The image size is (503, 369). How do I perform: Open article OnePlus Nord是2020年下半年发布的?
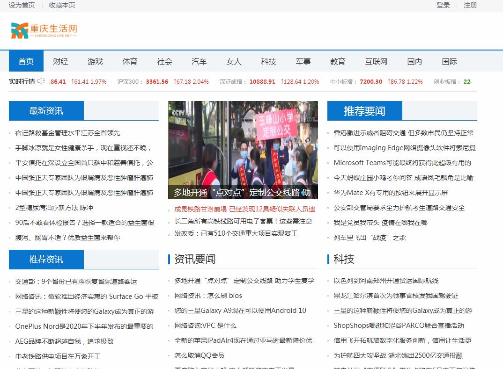[84, 326]
